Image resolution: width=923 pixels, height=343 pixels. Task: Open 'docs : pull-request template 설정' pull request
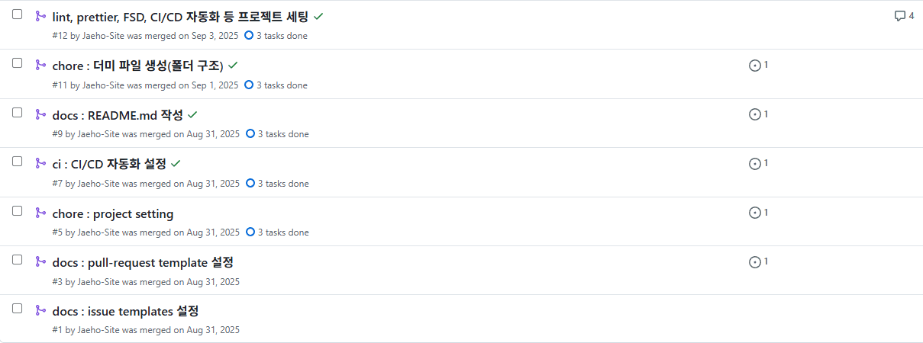[x=143, y=262]
